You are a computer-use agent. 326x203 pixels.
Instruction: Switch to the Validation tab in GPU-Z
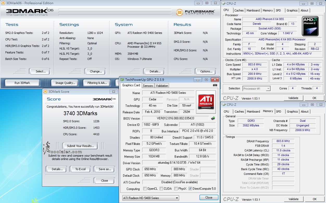[162, 85]
